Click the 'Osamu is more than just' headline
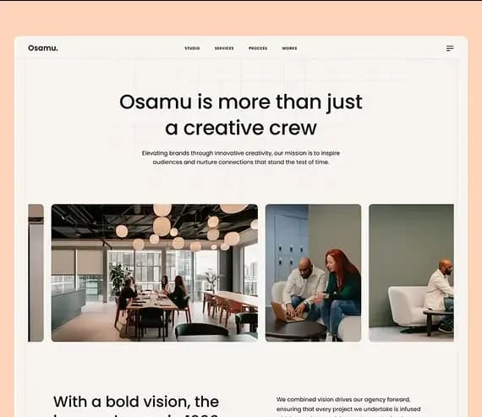The height and width of the screenshot is (417, 482). click(241, 102)
